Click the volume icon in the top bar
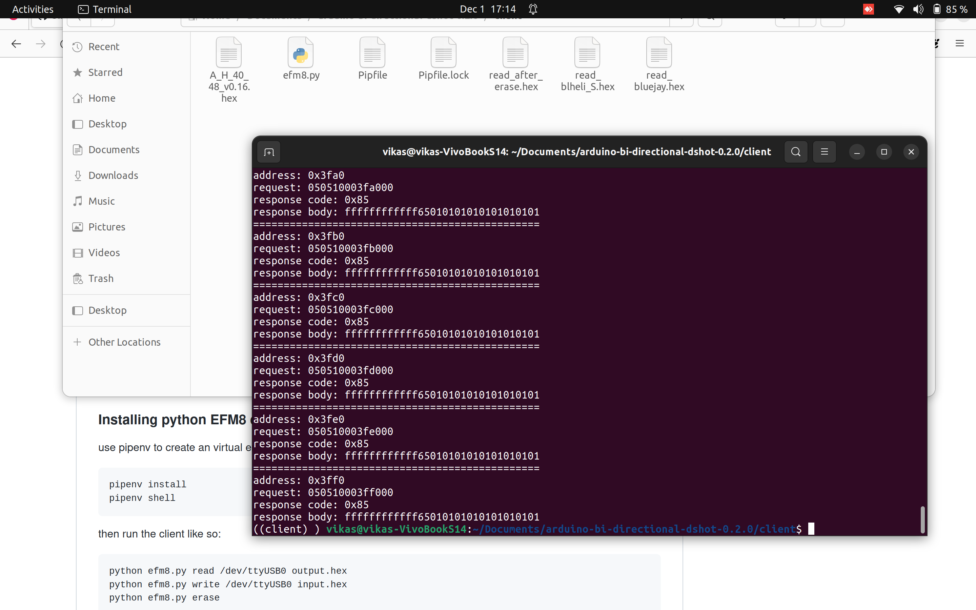The width and height of the screenshot is (976, 610). [918, 9]
